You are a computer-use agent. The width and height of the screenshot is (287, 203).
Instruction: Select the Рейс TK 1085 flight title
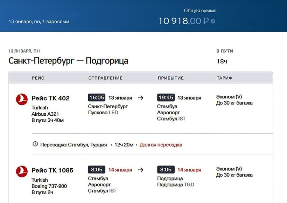point(52,171)
